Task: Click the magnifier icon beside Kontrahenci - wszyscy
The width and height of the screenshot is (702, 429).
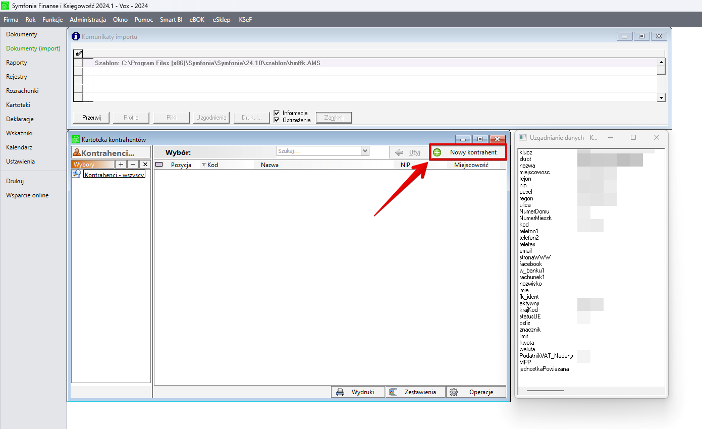Action: (77, 174)
